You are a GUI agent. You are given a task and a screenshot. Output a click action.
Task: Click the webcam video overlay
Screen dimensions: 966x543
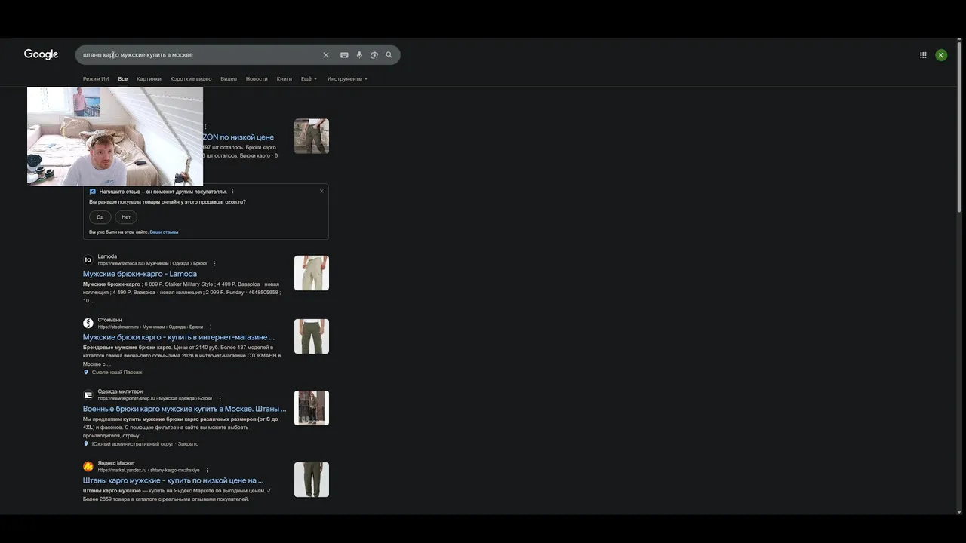pos(115,137)
